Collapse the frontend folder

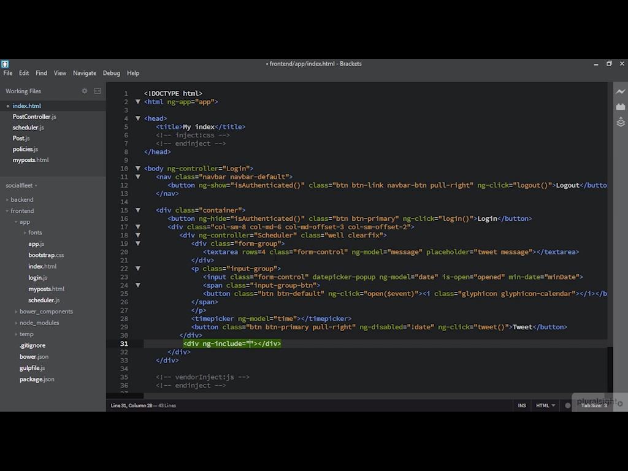[x=22, y=211]
